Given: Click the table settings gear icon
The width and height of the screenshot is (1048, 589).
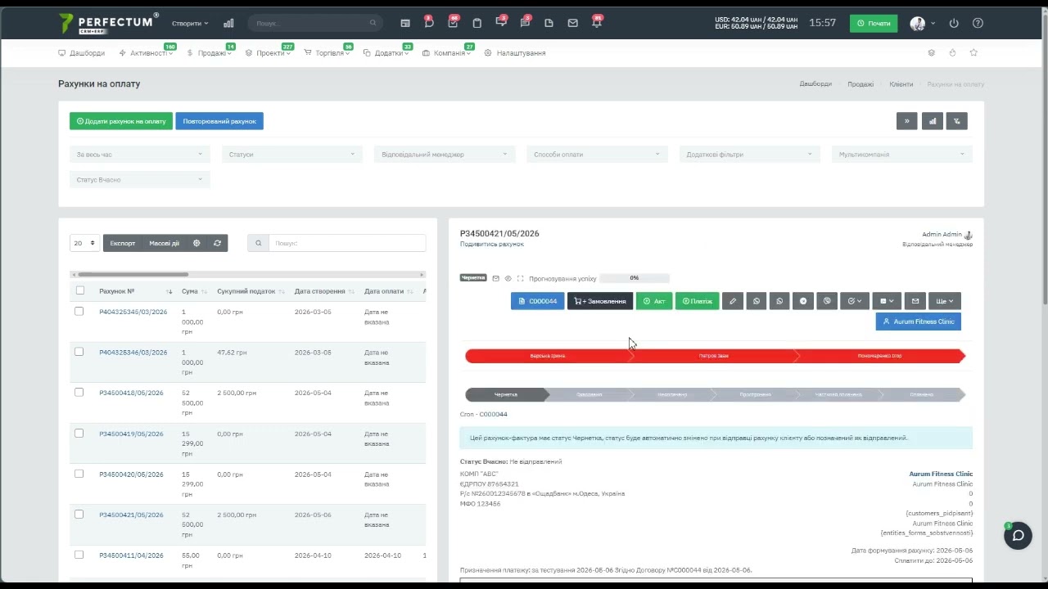Looking at the screenshot, I should pyautogui.click(x=196, y=243).
